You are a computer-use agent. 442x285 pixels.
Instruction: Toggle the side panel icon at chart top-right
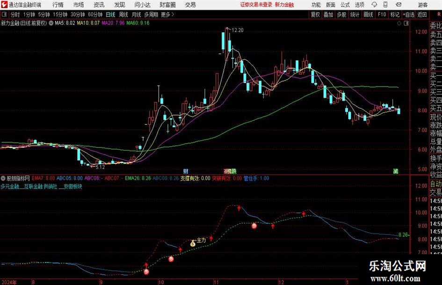[406, 23]
